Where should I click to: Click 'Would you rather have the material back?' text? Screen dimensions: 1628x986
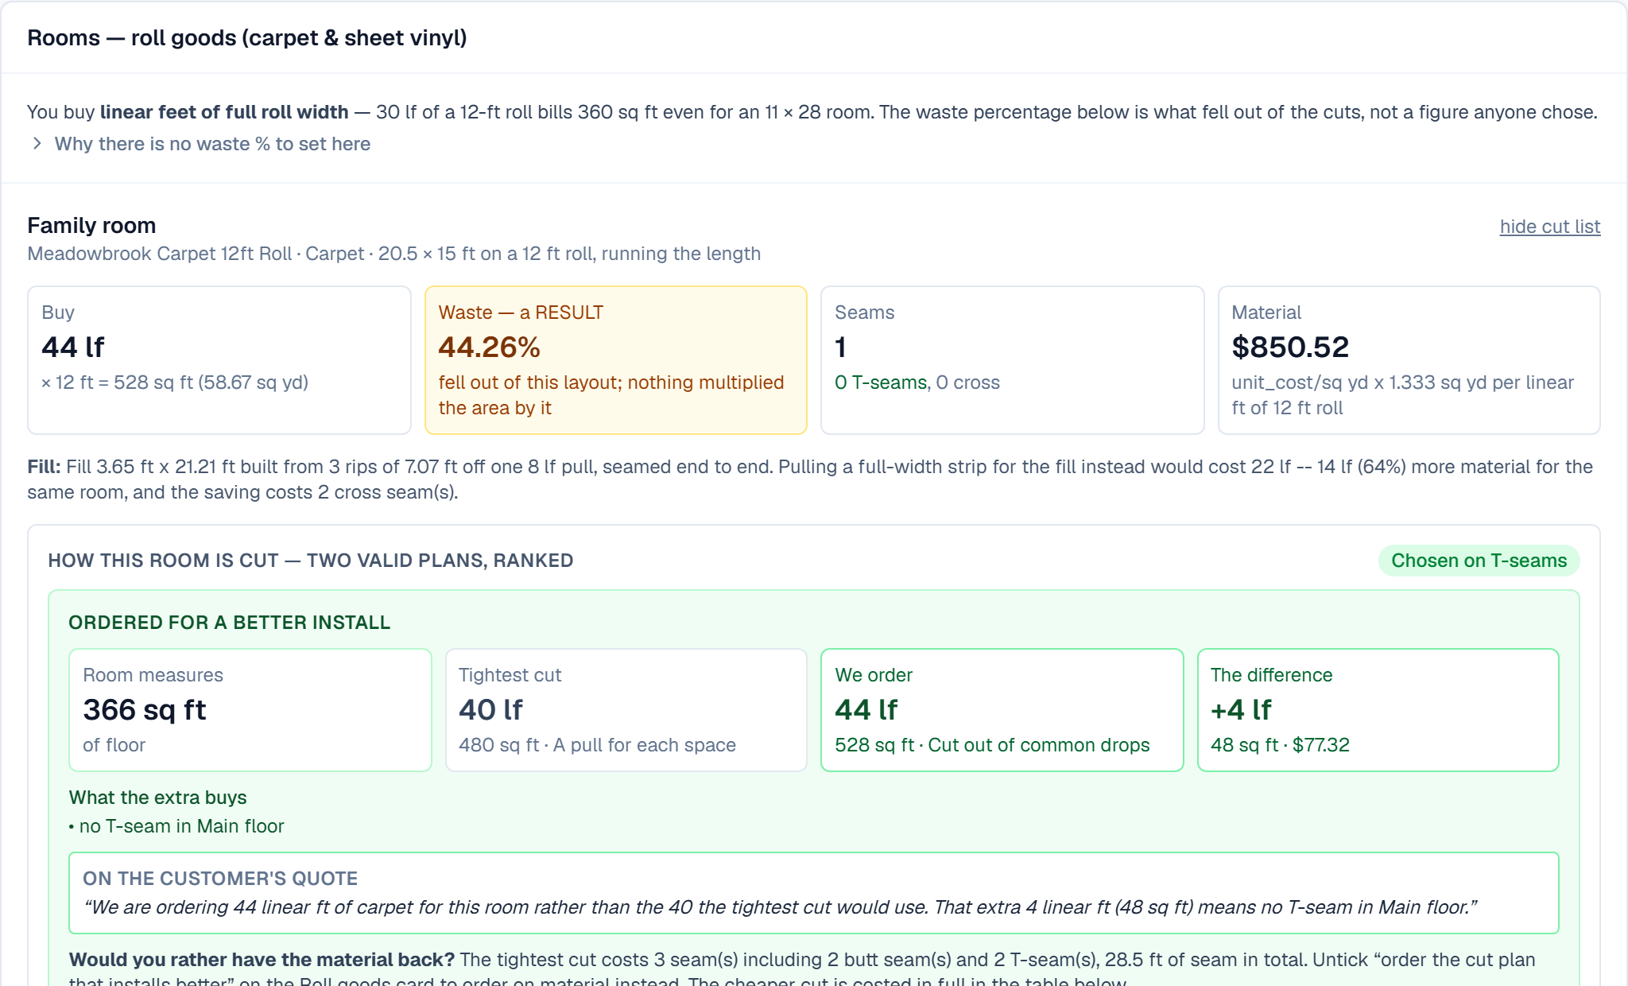tap(262, 960)
